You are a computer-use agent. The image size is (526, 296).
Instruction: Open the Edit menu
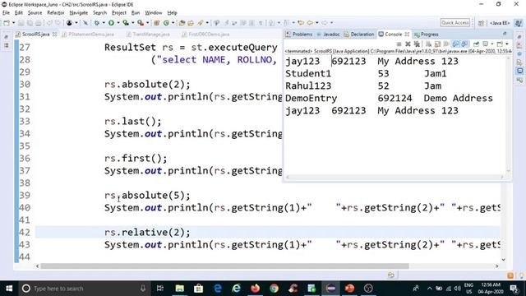(19, 13)
